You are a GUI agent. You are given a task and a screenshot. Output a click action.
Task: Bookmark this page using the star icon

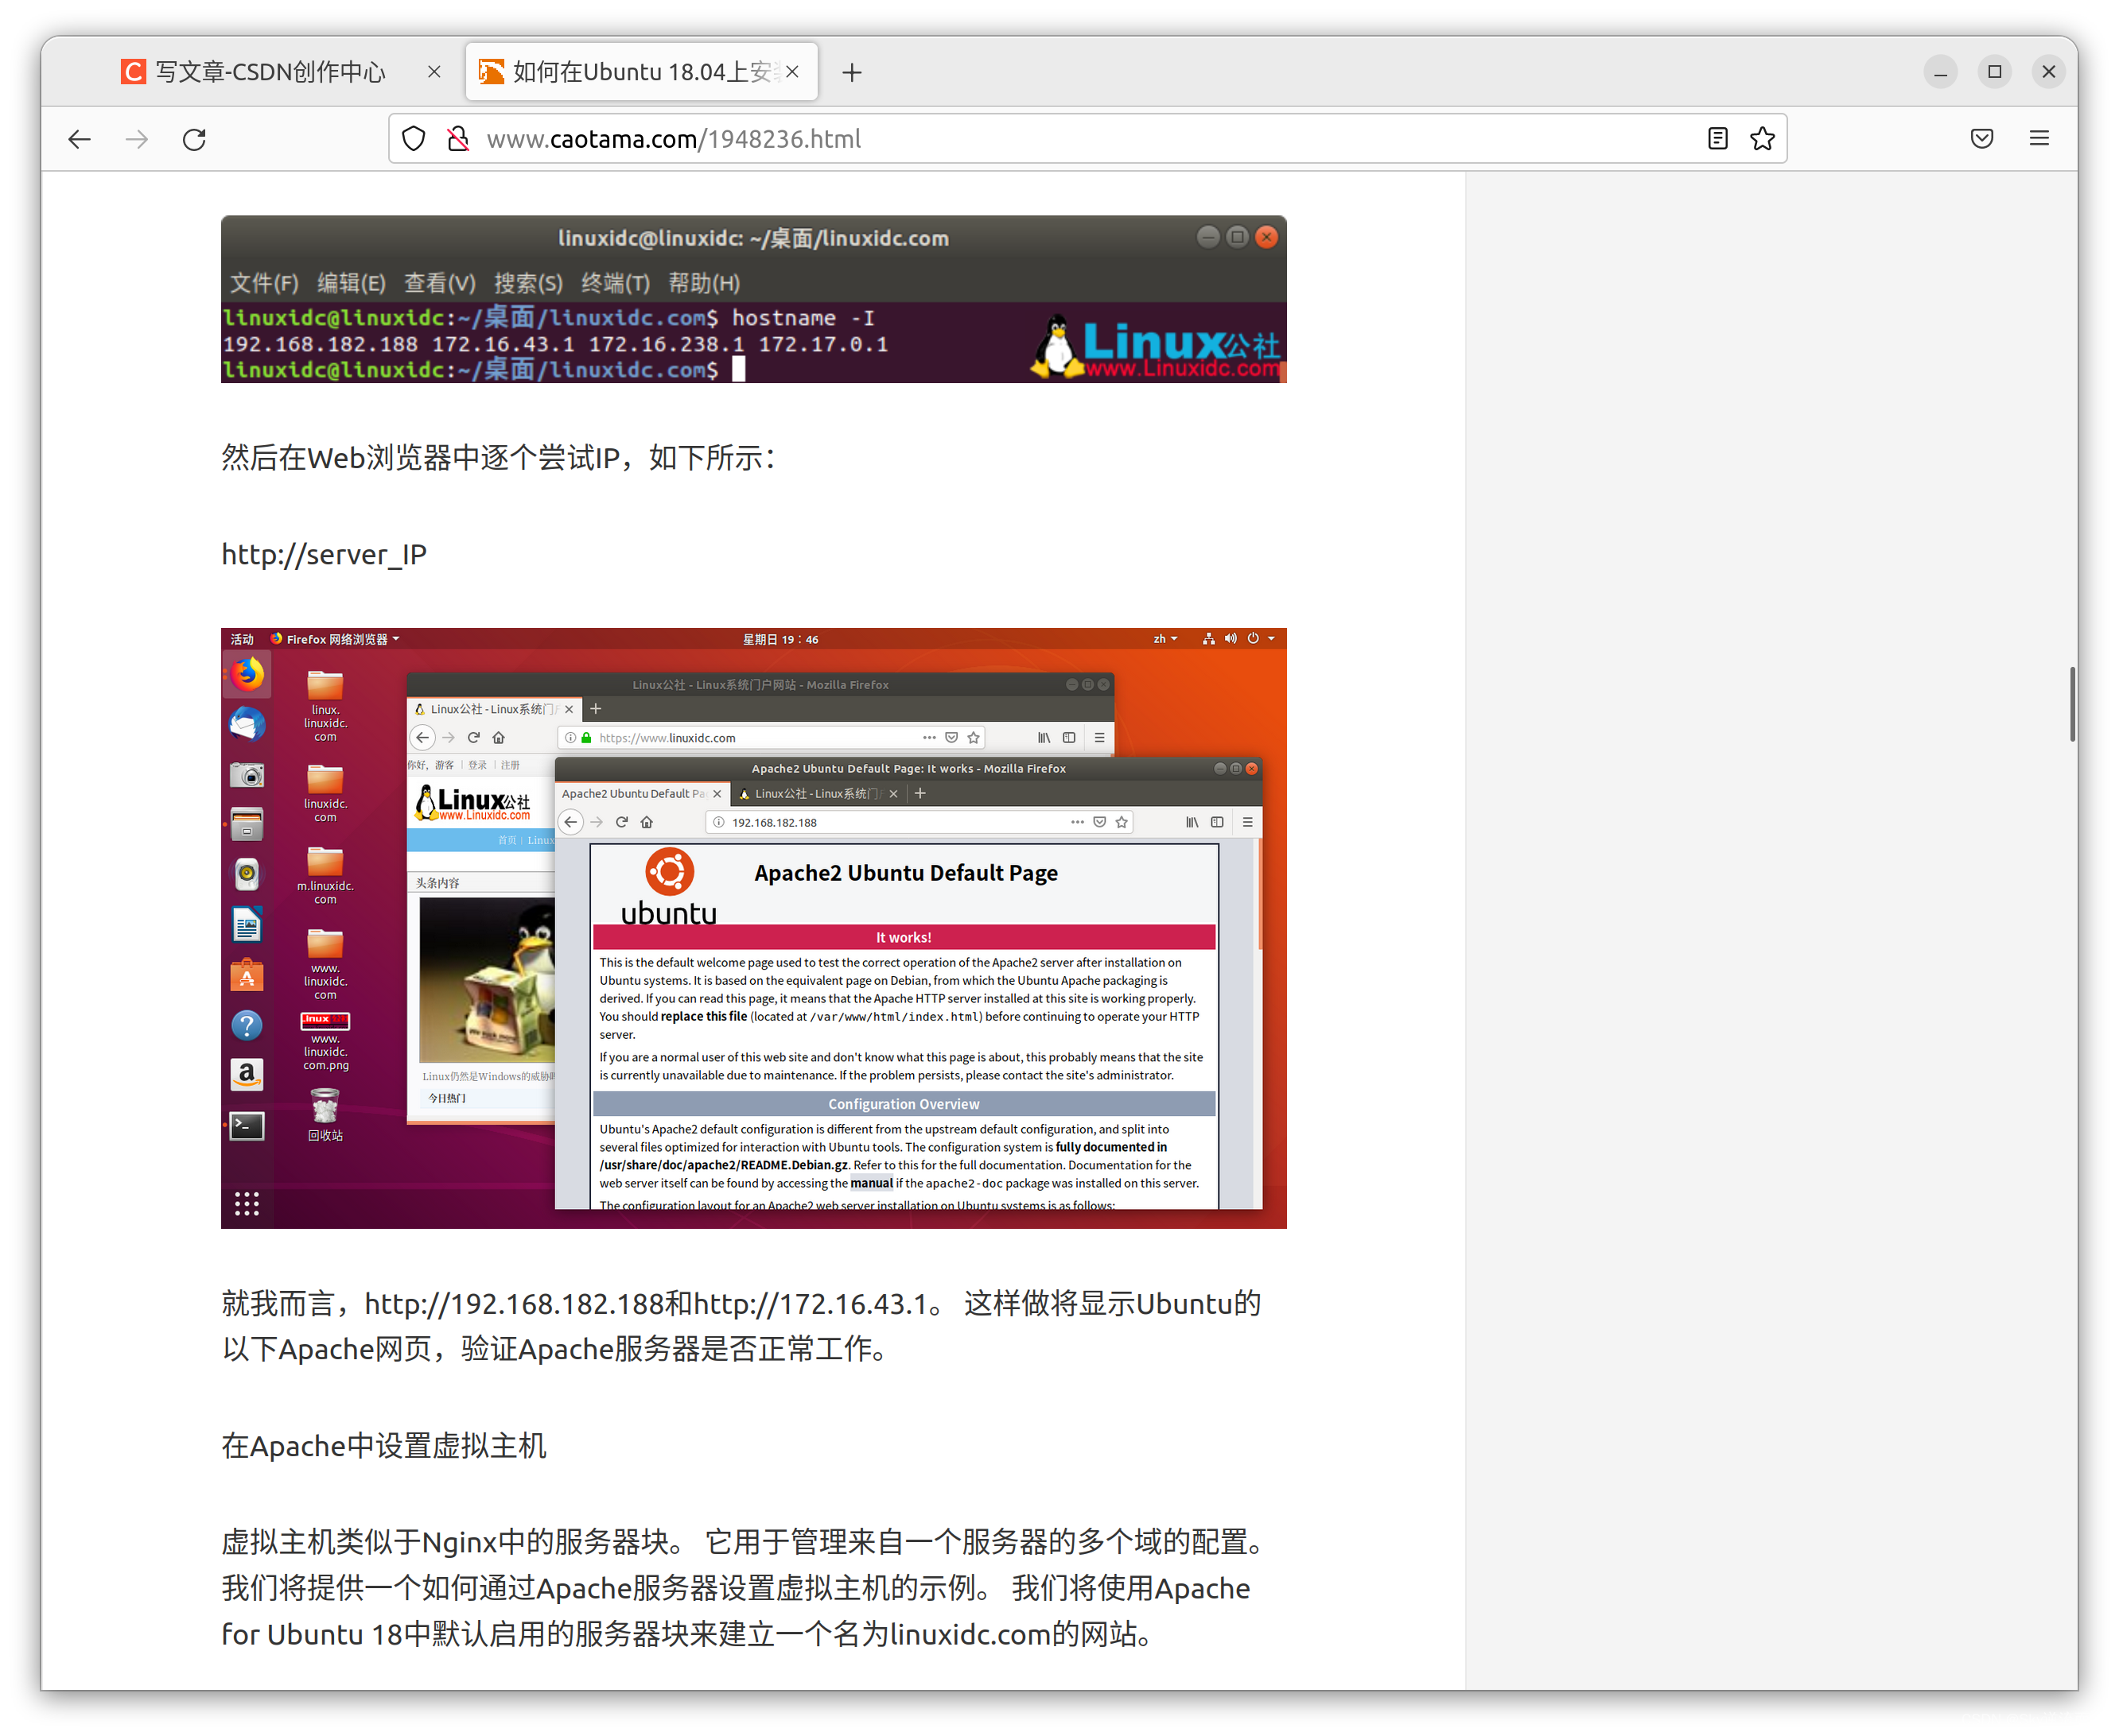pyautogui.click(x=1762, y=138)
